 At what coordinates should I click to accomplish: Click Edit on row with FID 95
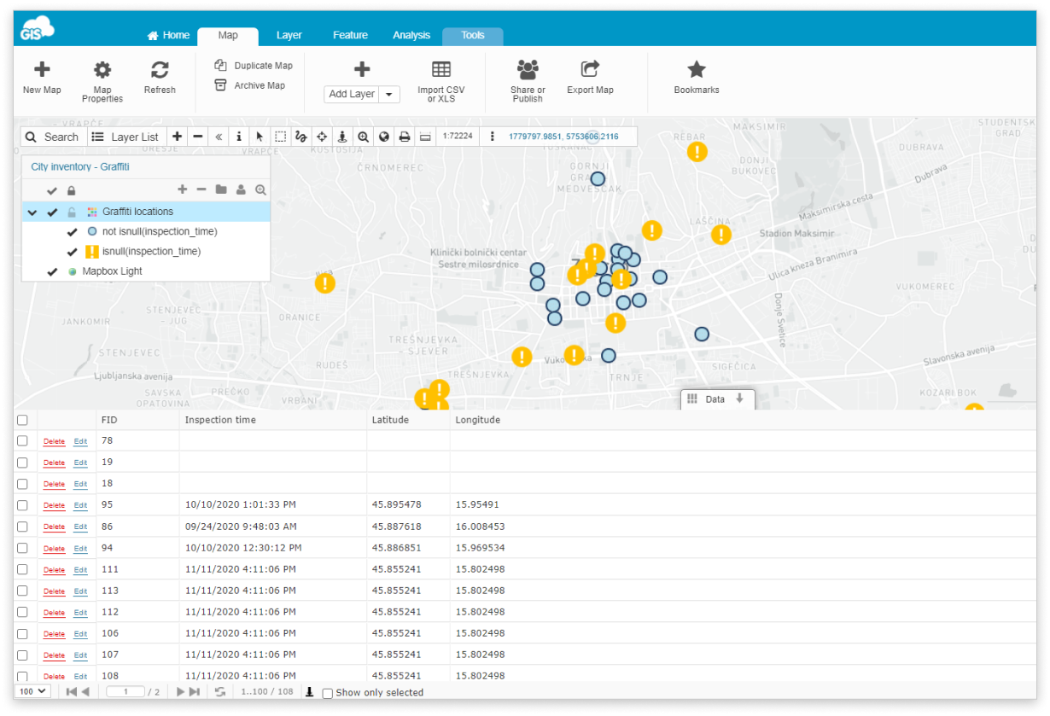(x=80, y=505)
